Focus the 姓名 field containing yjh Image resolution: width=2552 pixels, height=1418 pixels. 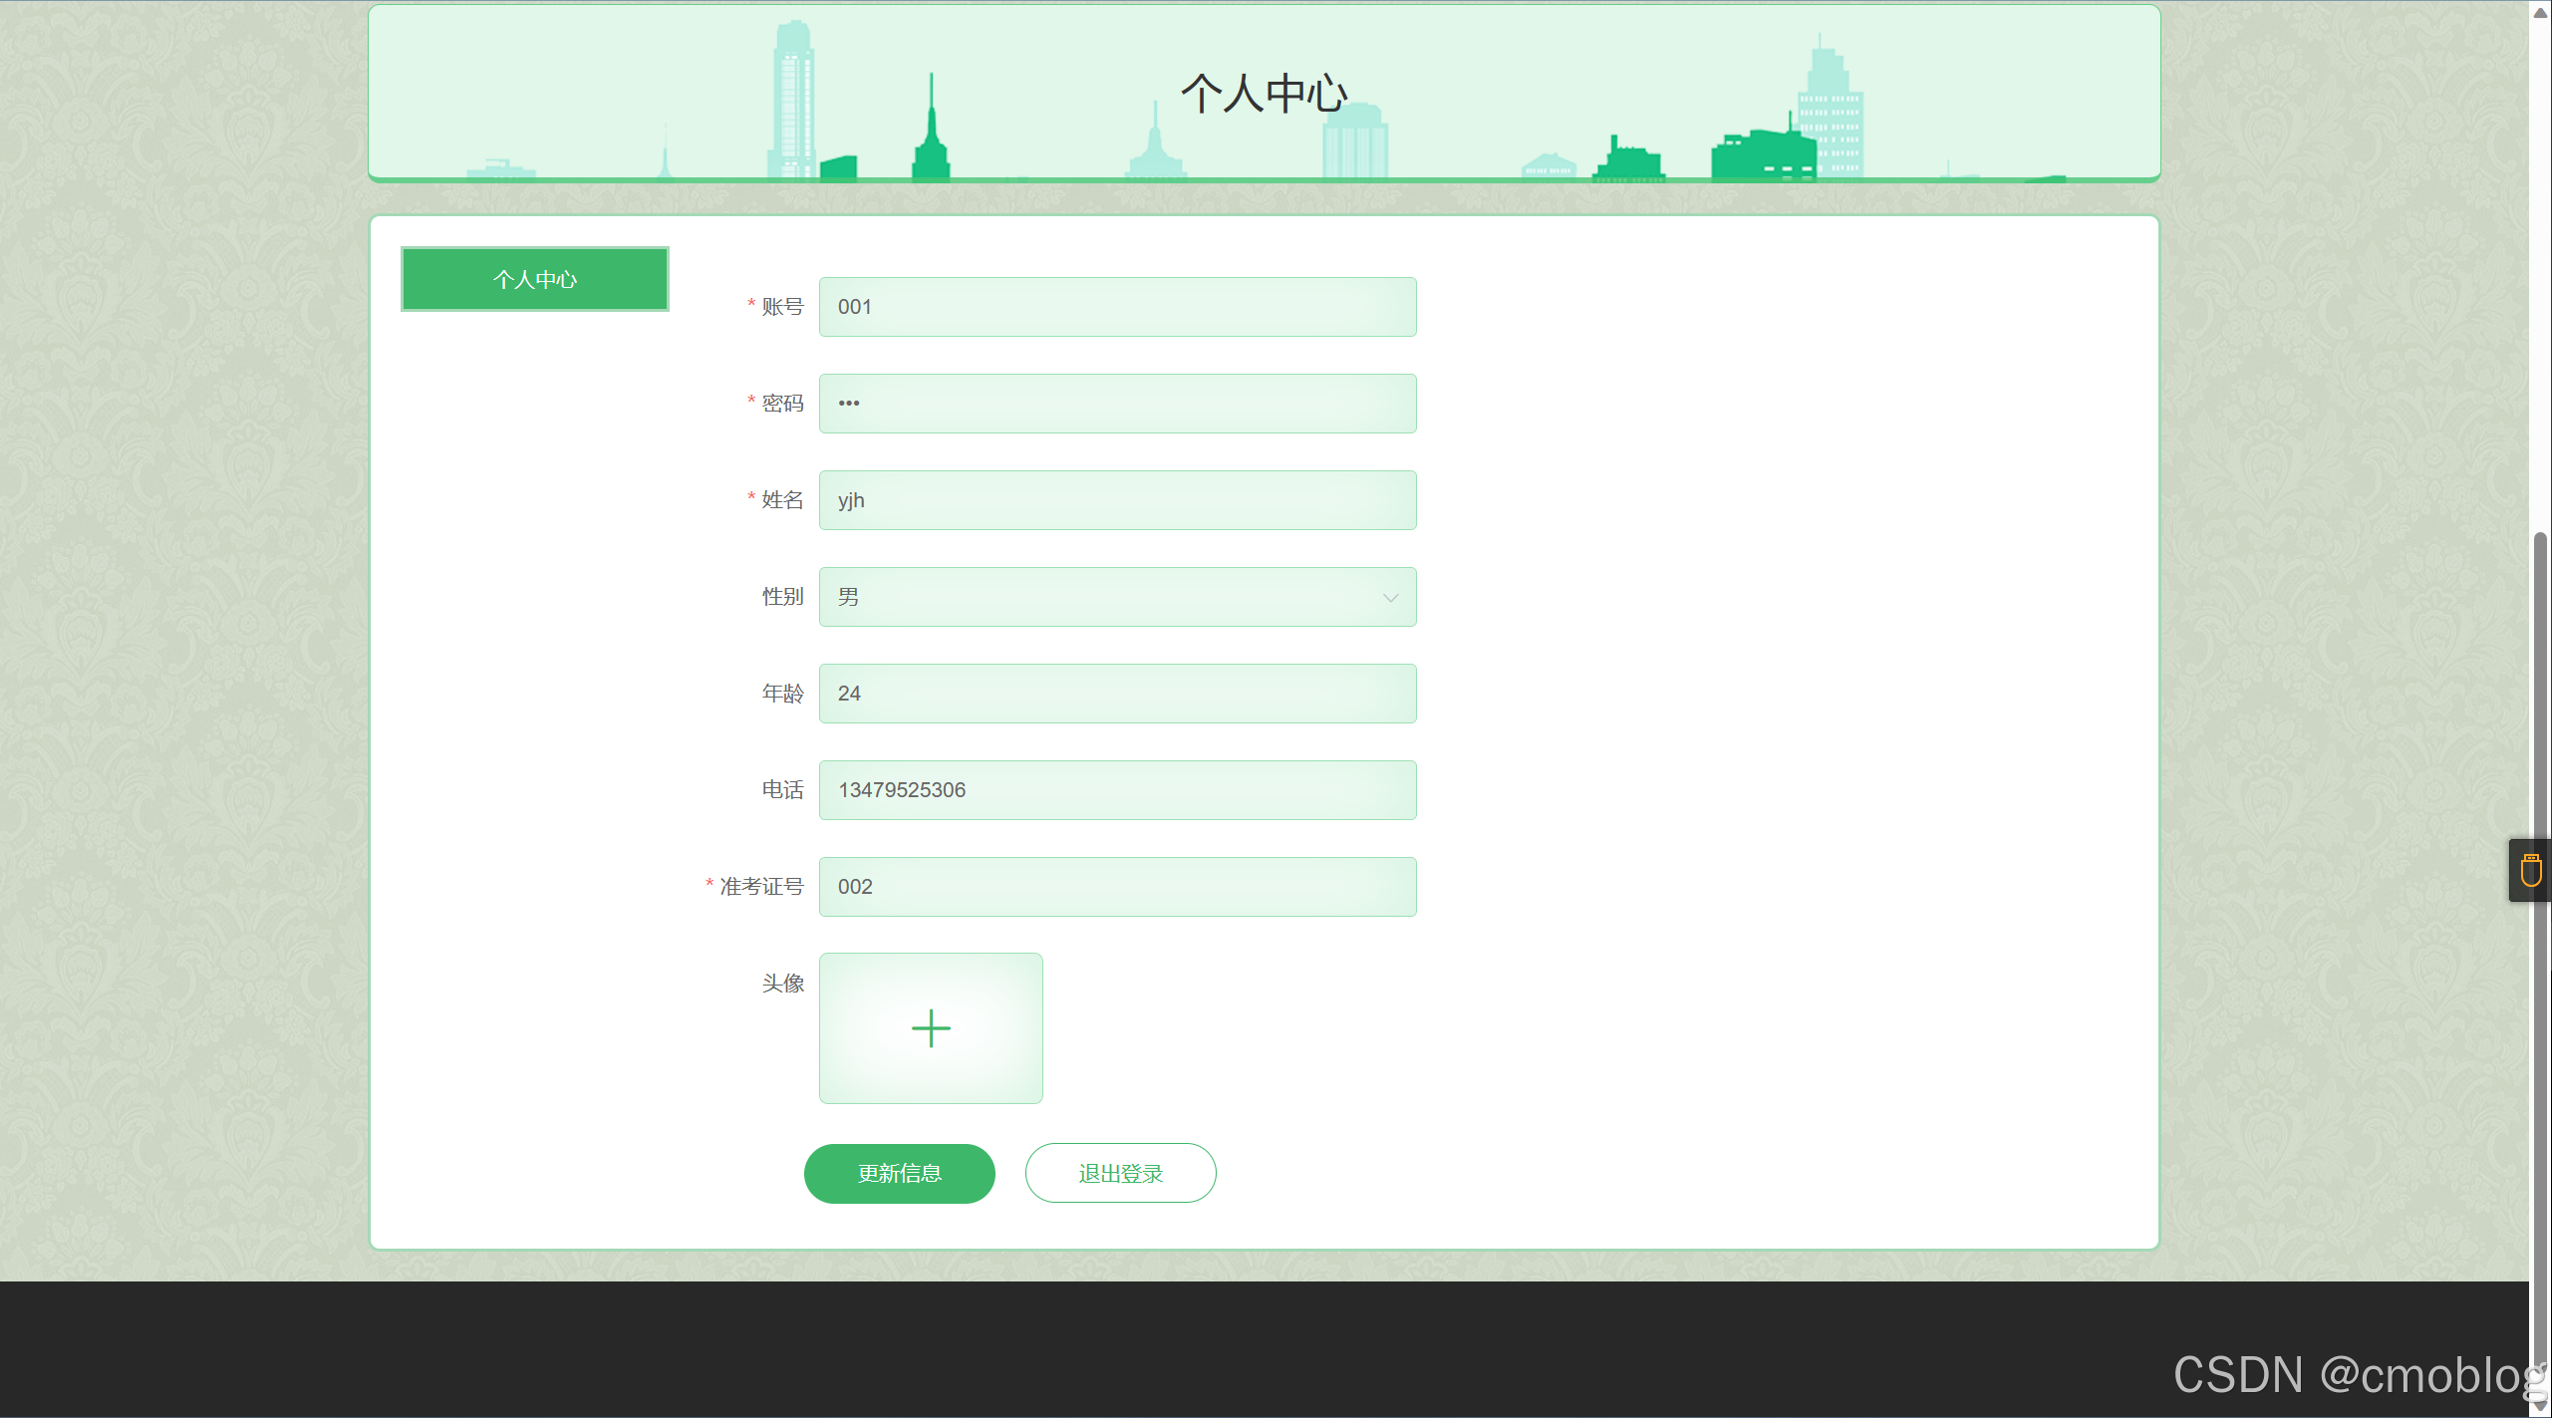click(1117, 500)
